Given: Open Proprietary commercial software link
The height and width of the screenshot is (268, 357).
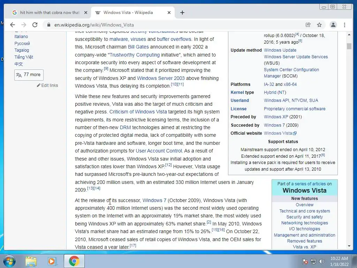Looking at the screenshot, I should point(295,109).
